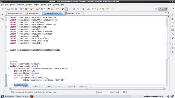This screenshot has height=98, width=175.
Task: Open the Applications menu in panel
Action: [x=9, y=96]
